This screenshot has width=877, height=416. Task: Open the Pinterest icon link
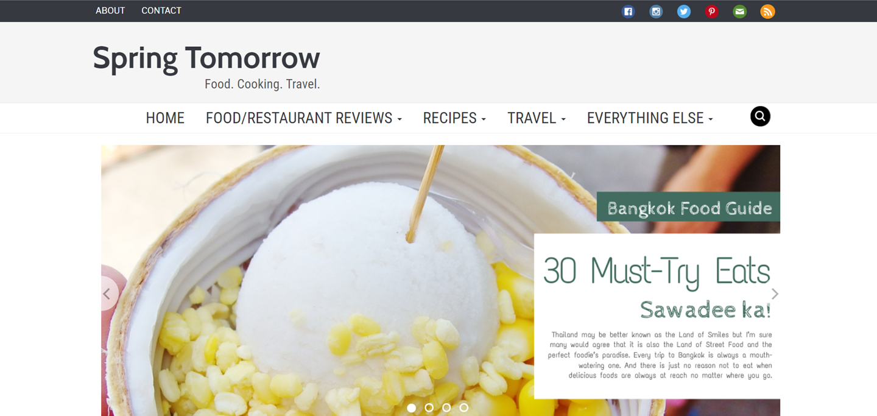(x=712, y=12)
